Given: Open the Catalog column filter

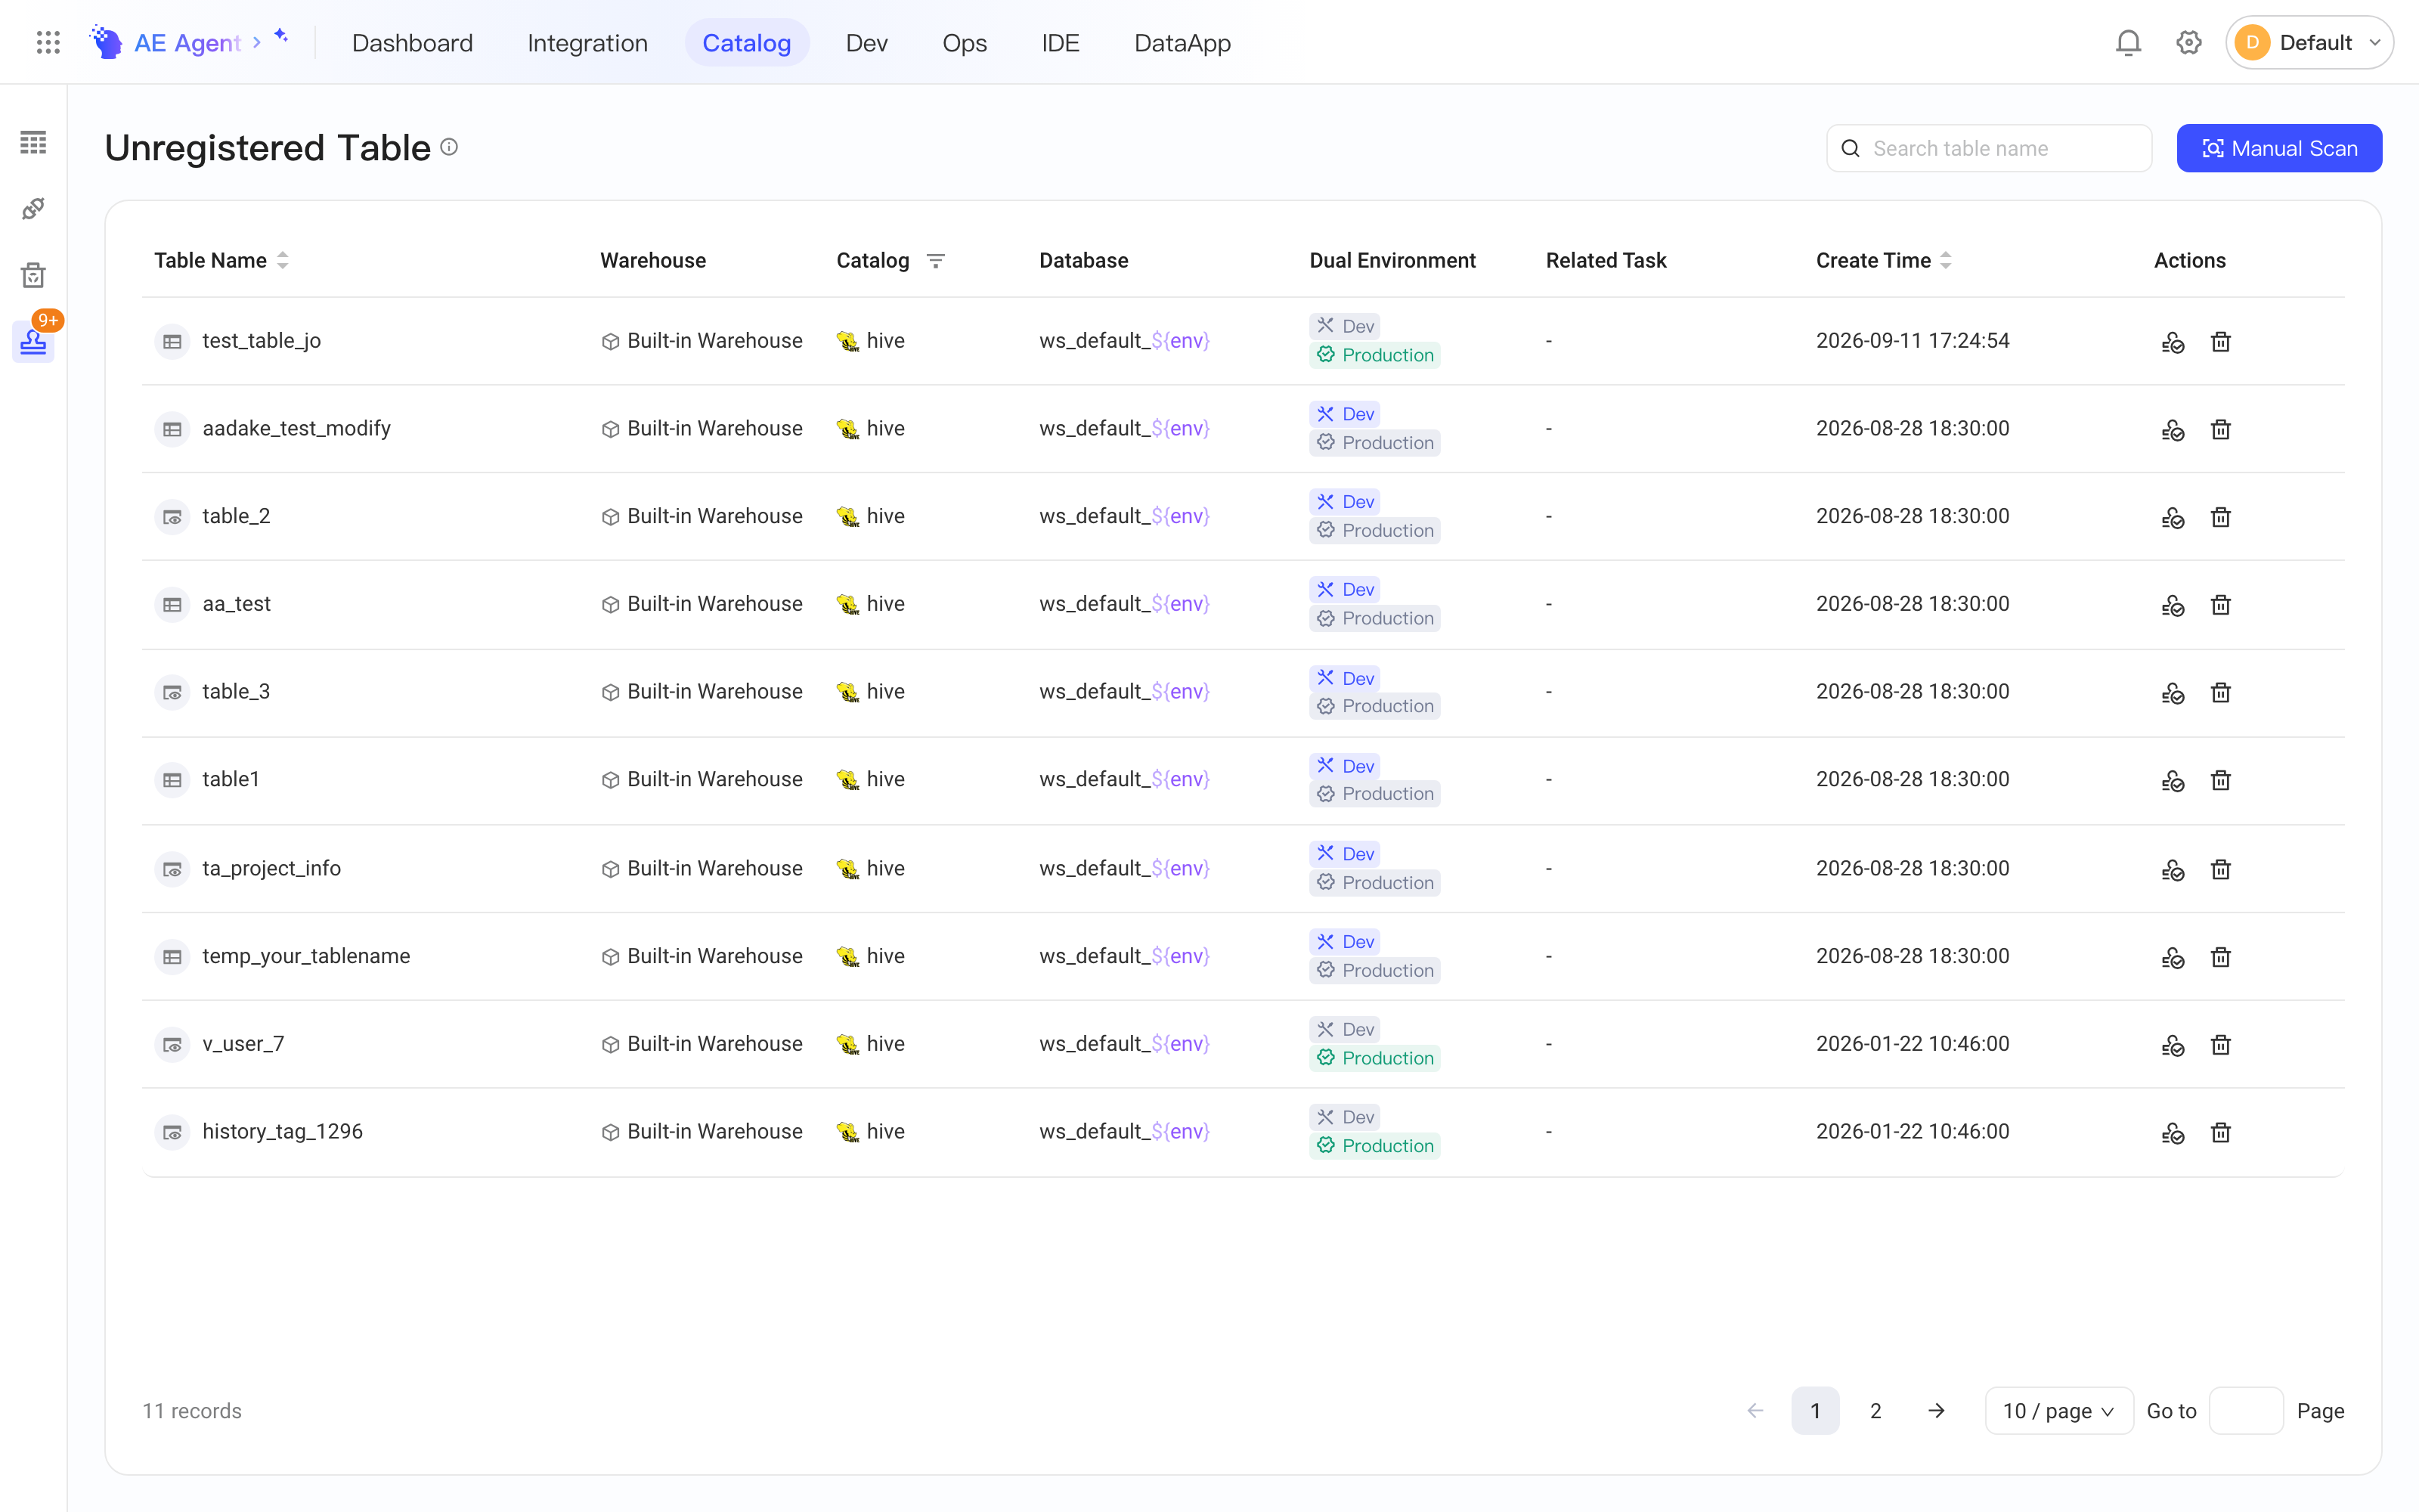Looking at the screenshot, I should (936, 260).
